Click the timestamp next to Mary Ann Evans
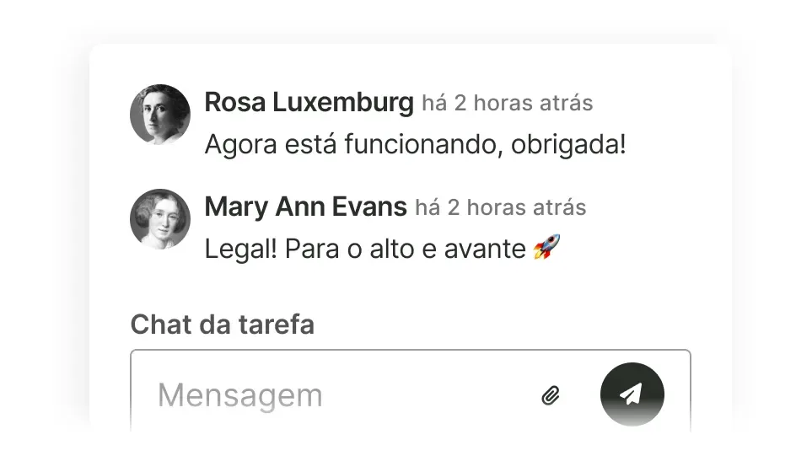The image size is (796, 472). pos(501,207)
